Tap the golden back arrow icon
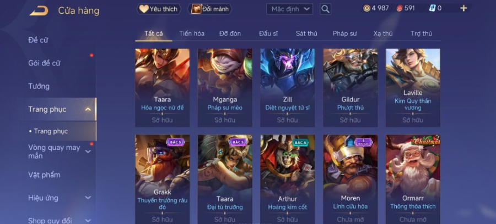The width and height of the screenshot is (496, 224). click(x=39, y=11)
